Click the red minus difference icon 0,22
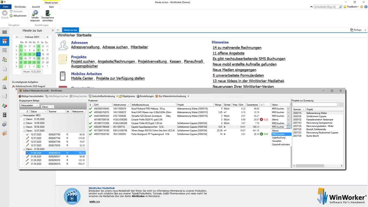This screenshot has height=207, width=368. click(262, 120)
